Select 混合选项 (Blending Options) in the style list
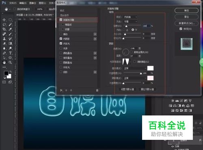Screen dimensions: 203x150 point(65,15)
